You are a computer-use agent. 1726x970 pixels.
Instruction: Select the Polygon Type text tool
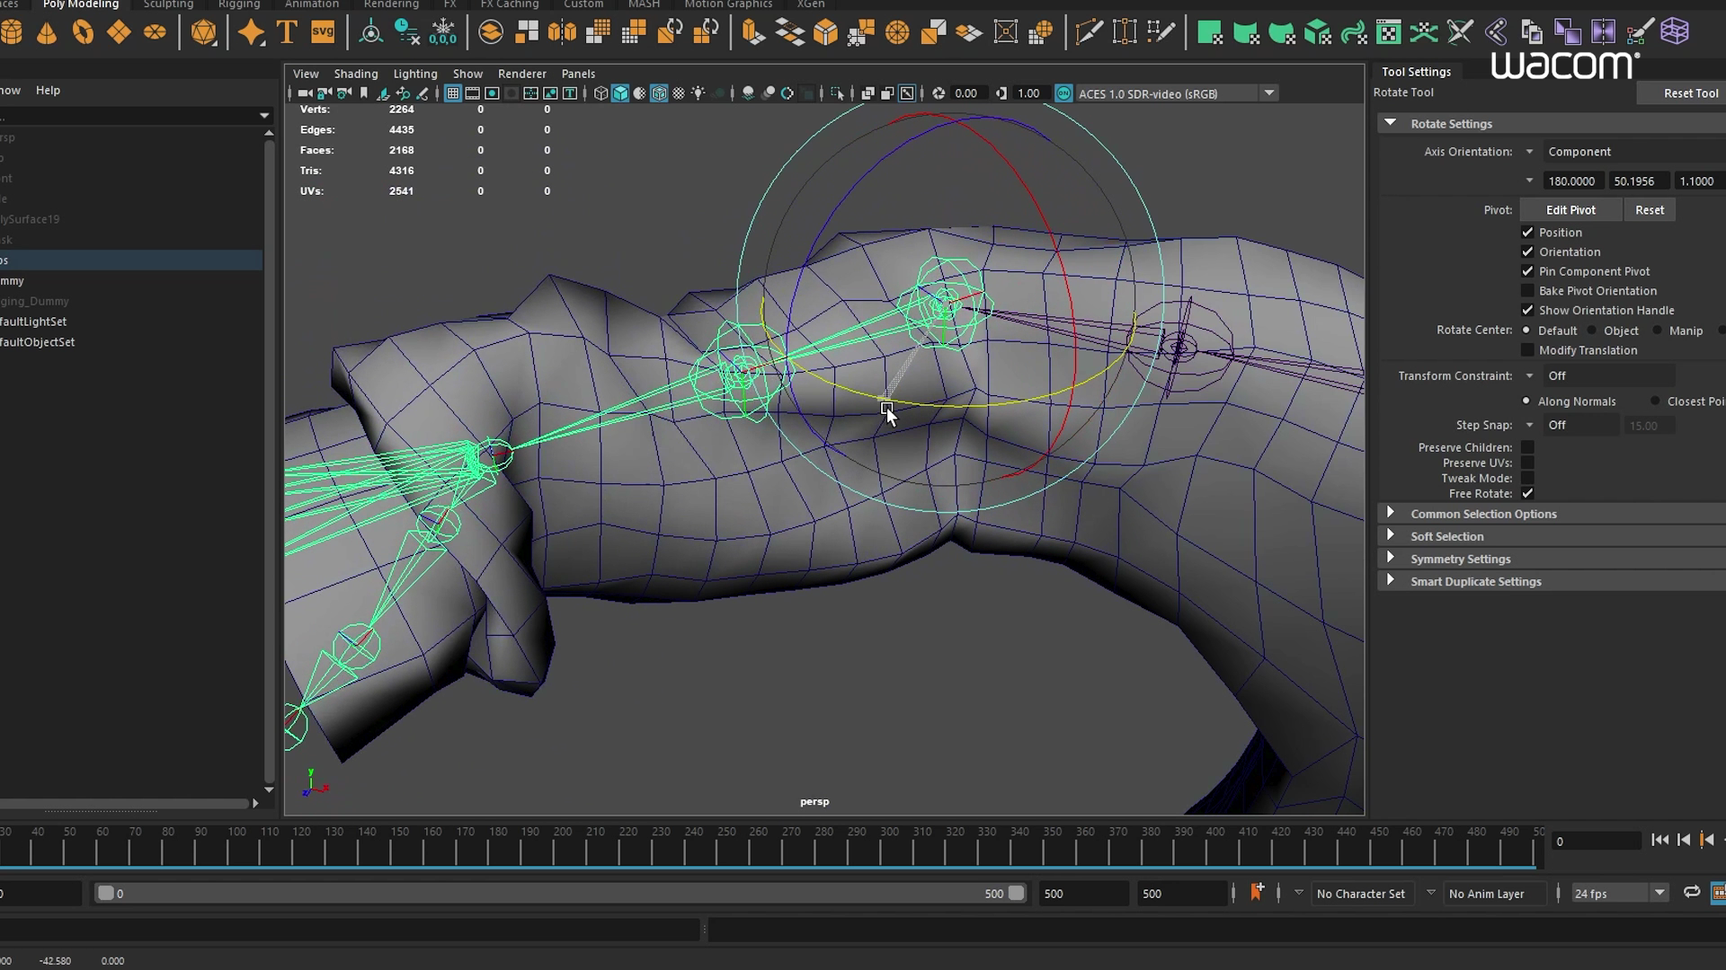tap(286, 33)
